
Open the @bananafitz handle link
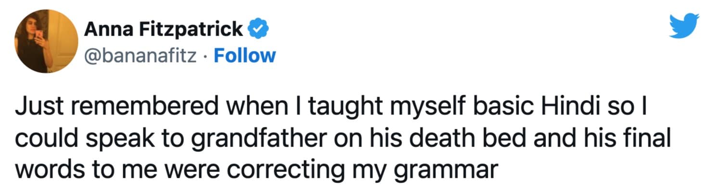(140, 56)
